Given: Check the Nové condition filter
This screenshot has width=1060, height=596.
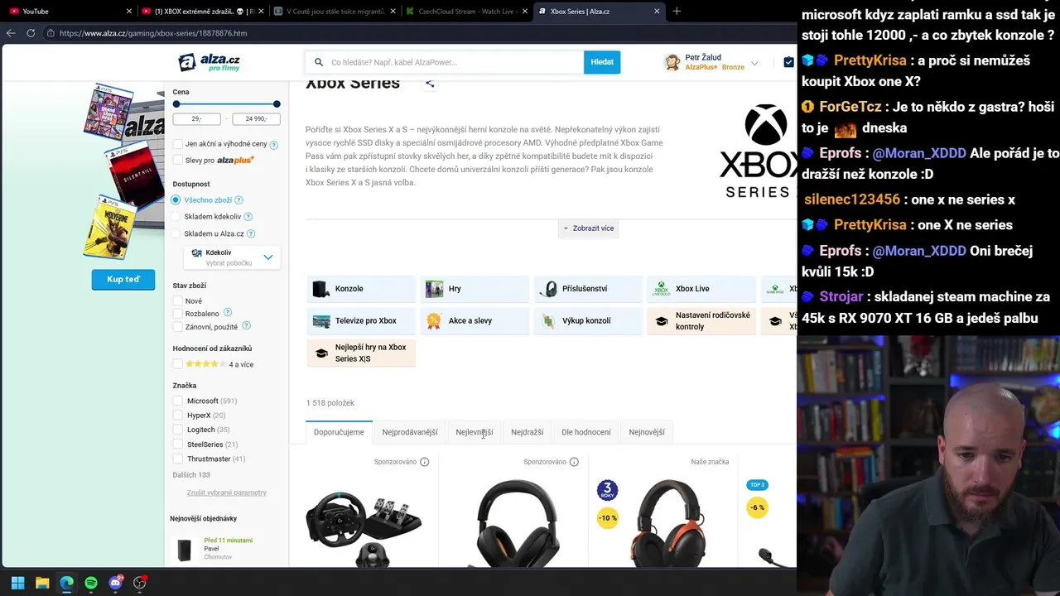Looking at the screenshot, I should pyautogui.click(x=177, y=301).
